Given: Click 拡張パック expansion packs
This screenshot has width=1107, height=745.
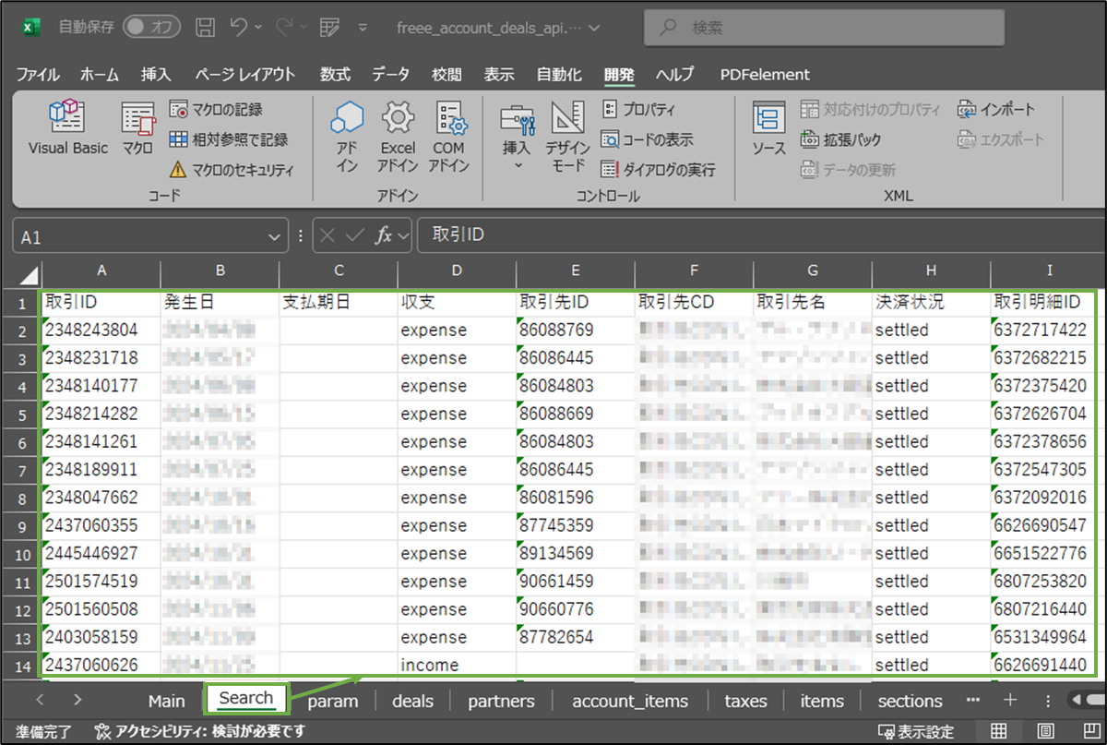Looking at the screenshot, I should (840, 139).
